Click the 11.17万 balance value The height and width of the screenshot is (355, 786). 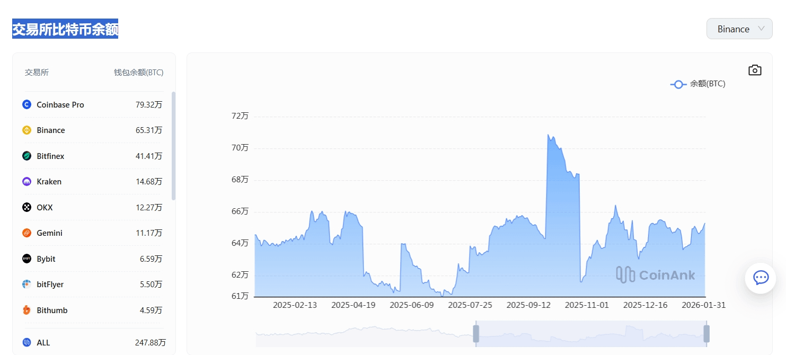[x=149, y=233]
